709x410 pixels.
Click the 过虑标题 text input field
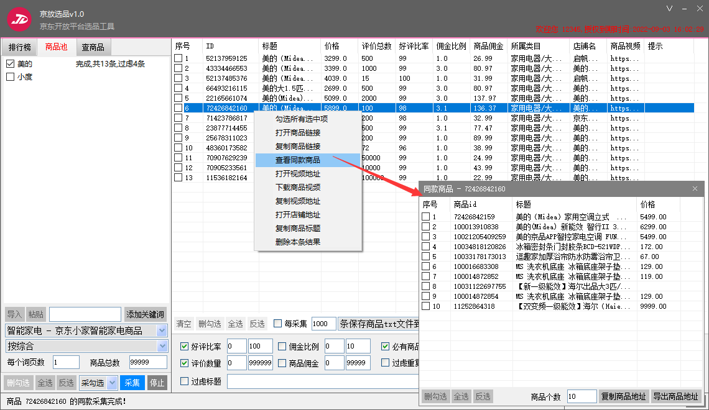coord(323,381)
